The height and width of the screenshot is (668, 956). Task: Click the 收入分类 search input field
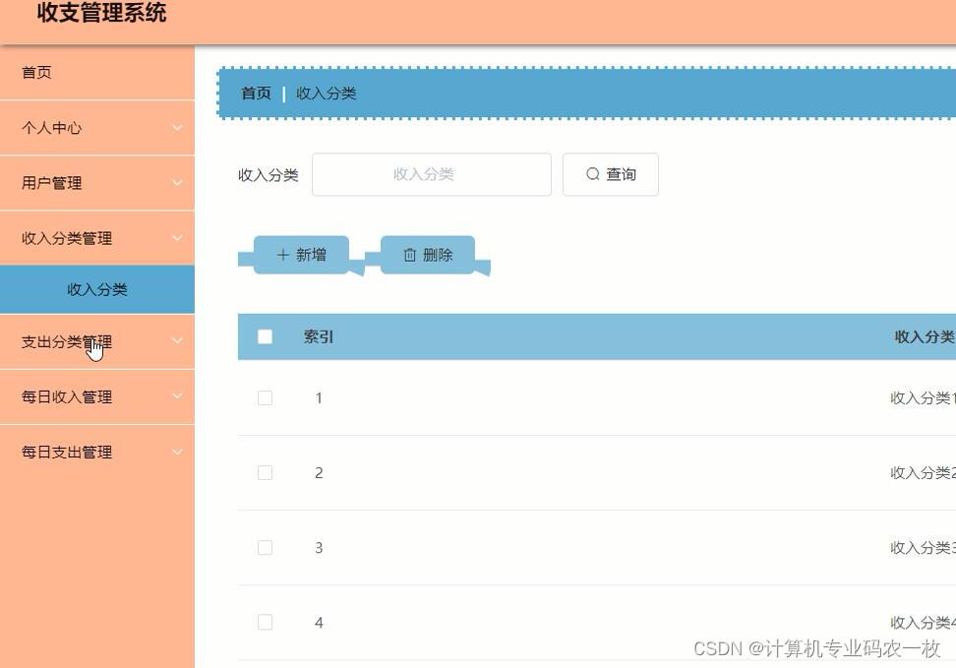click(x=431, y=174)
